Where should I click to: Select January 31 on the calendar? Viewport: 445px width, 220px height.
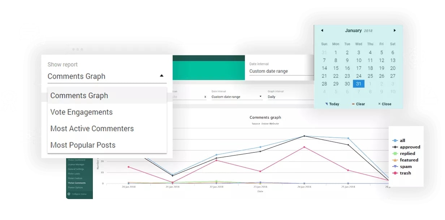(x=358, y=83)
